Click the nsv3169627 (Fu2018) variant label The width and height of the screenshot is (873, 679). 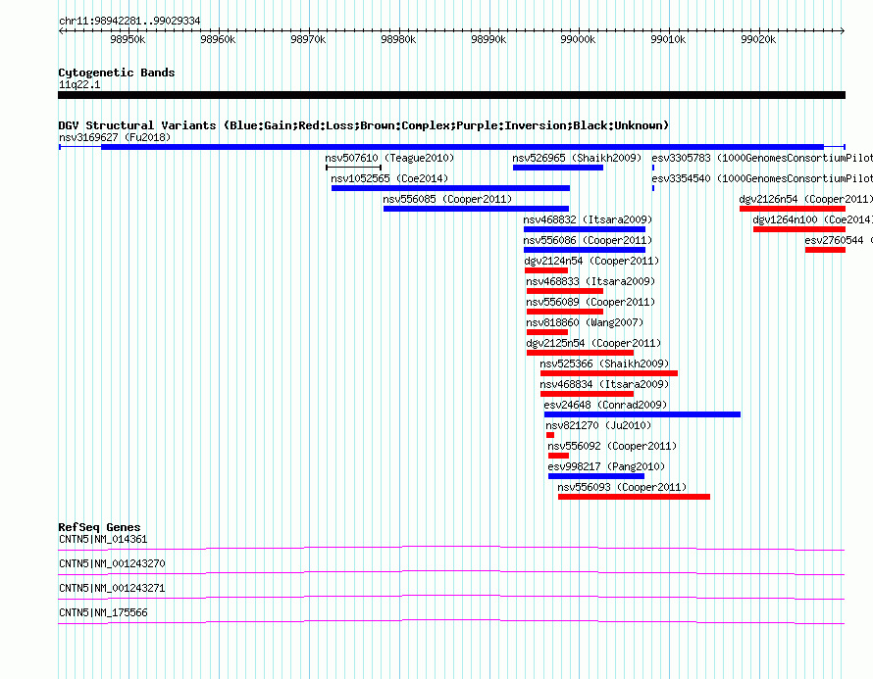point(115,137)
